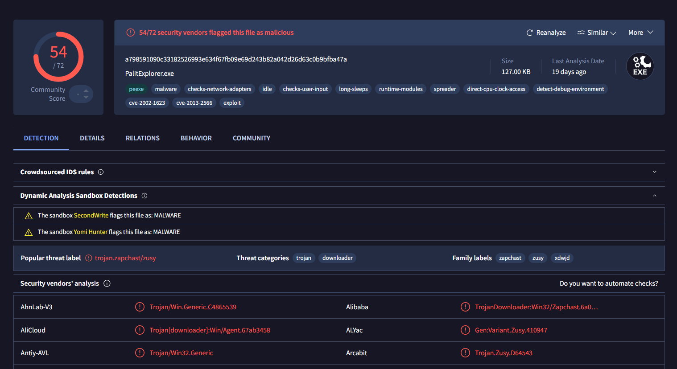This screenshot has height=369, width=677.
Task: Click alert icon beside AhnLab-V3 detection result
Action: 140,307
